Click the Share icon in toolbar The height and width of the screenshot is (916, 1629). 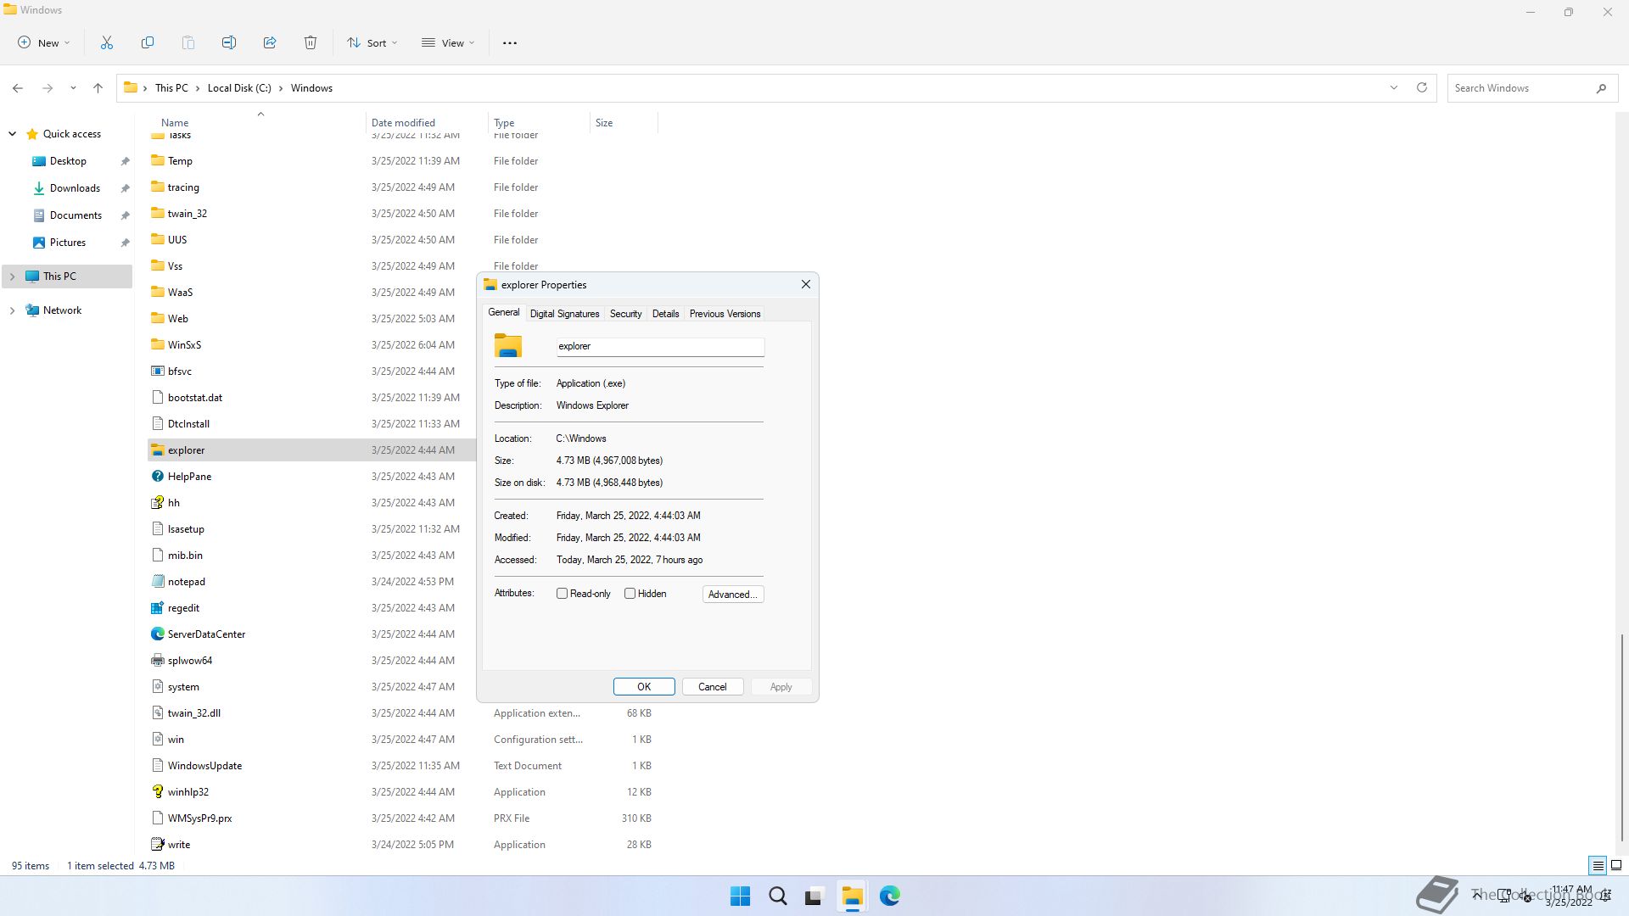pos(270,42)
